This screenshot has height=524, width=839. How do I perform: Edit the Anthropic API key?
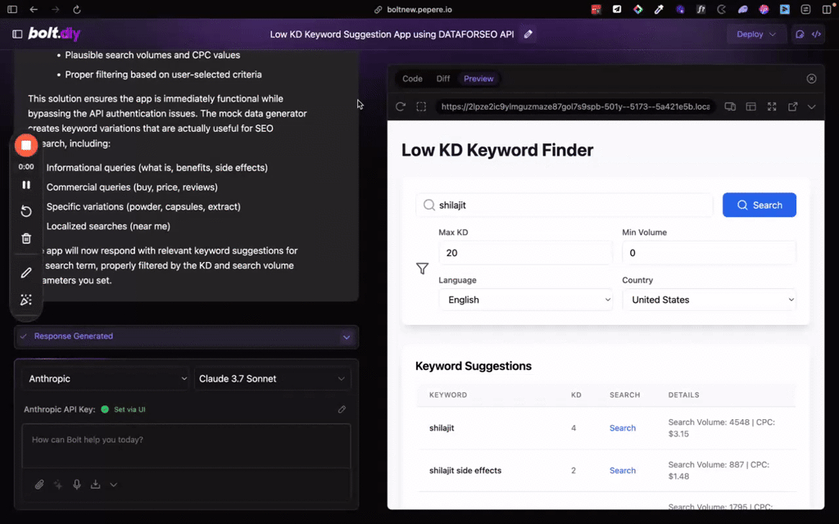(x=342, y=409)
